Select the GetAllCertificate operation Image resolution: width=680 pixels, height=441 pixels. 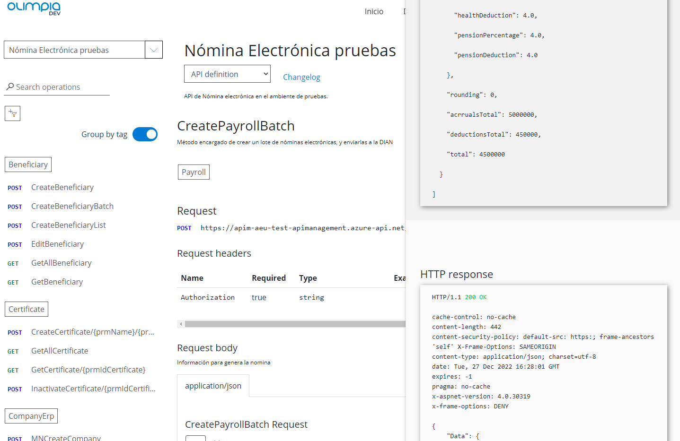pyautogui.click(x=60, y=351)
